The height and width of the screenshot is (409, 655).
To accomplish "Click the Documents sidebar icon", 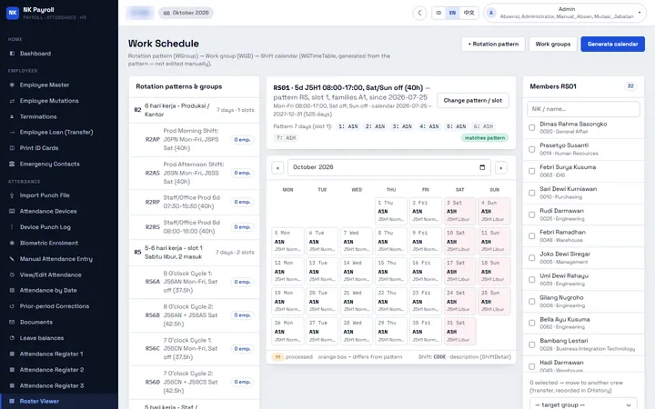I will tap(12, 322).
